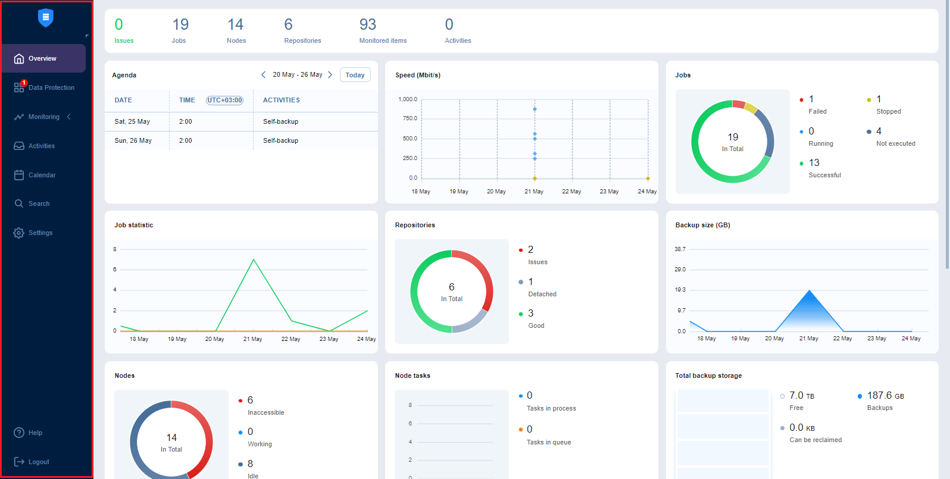Open Data Protection via its grid icon
Viewport: 950px width, 479px height.
pyautogui.click(x=19, y=87)
